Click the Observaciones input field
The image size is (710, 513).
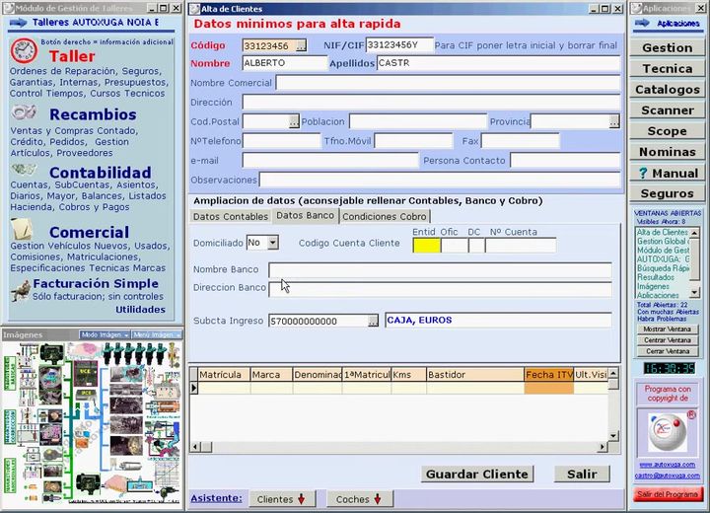point(440,180)
